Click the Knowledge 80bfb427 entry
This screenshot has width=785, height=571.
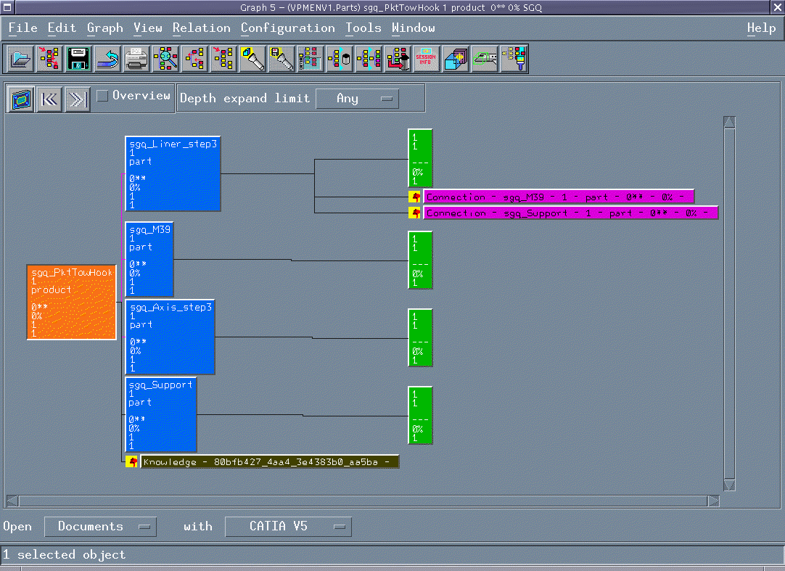pos(268,462)
